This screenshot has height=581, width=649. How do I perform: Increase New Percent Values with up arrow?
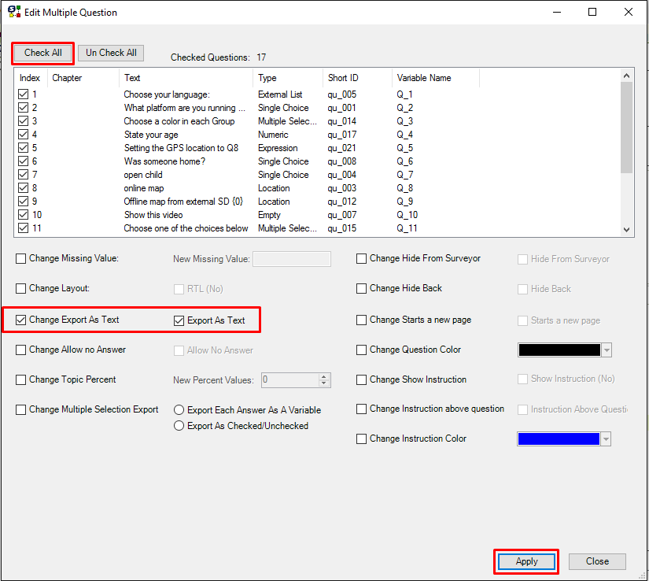coord(324,377)
